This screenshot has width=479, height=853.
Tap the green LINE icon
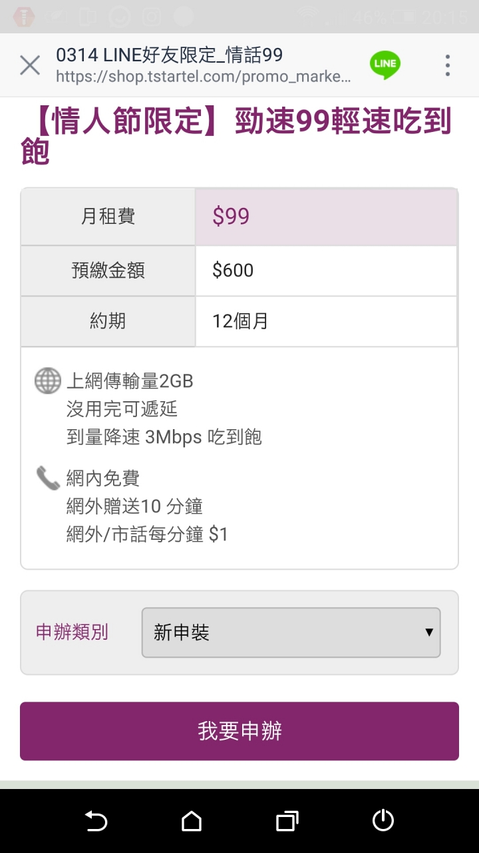385,65
